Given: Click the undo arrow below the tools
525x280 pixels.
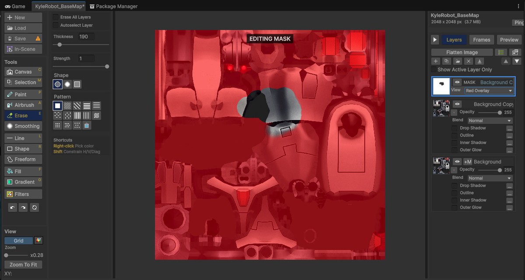Looking at the screenshot, I should 12,207.
